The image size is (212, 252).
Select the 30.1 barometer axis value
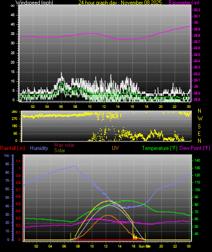point(197,16)
